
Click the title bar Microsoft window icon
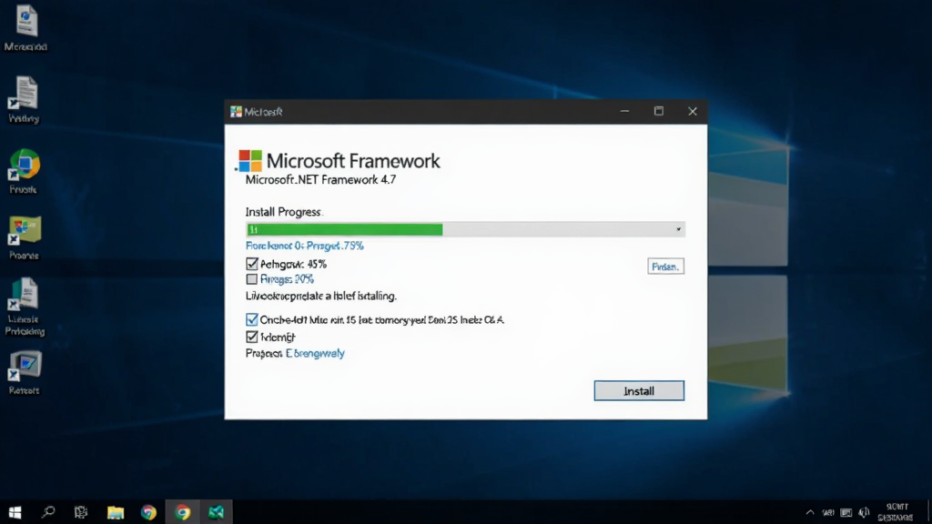pos(236,112)
